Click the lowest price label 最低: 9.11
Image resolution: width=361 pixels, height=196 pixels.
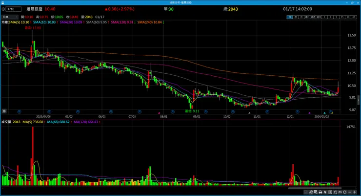pyautogui.click(x=192, y=111)
